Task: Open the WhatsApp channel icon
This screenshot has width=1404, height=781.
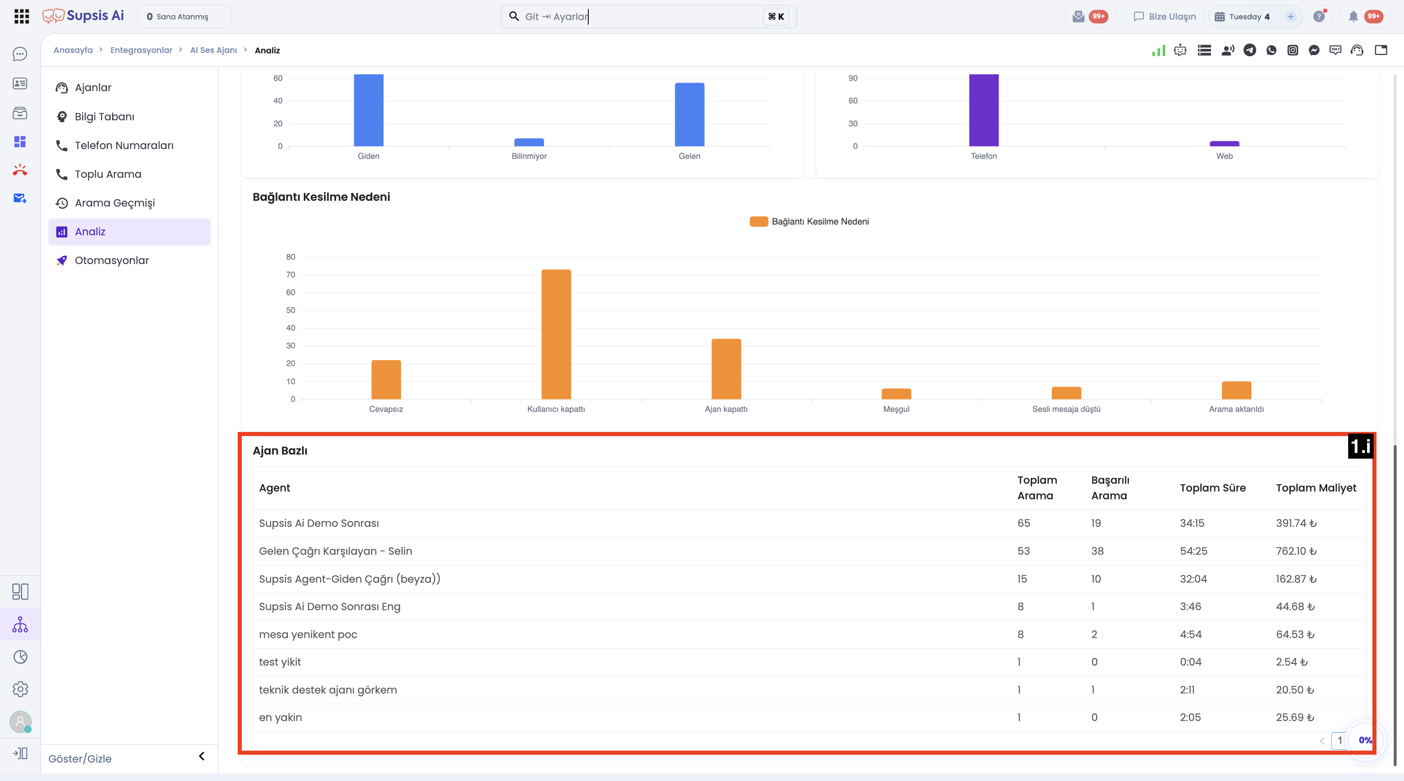Action: tap(1271, 50)
